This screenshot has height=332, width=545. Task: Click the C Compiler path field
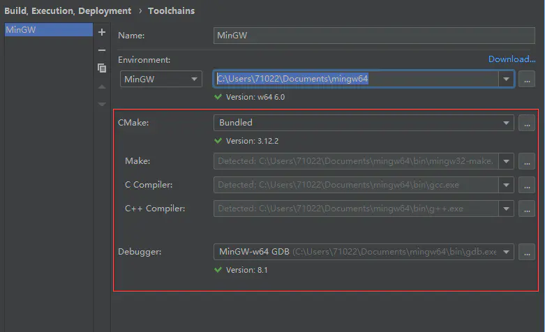point(356,185)
